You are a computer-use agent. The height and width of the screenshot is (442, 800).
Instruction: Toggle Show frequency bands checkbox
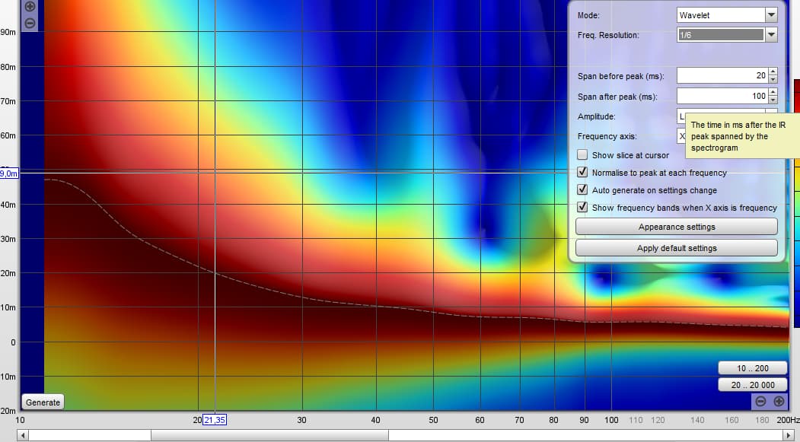click(583, 208)
